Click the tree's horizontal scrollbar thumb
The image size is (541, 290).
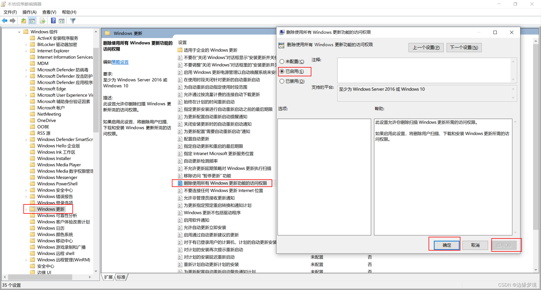point(40,277)
